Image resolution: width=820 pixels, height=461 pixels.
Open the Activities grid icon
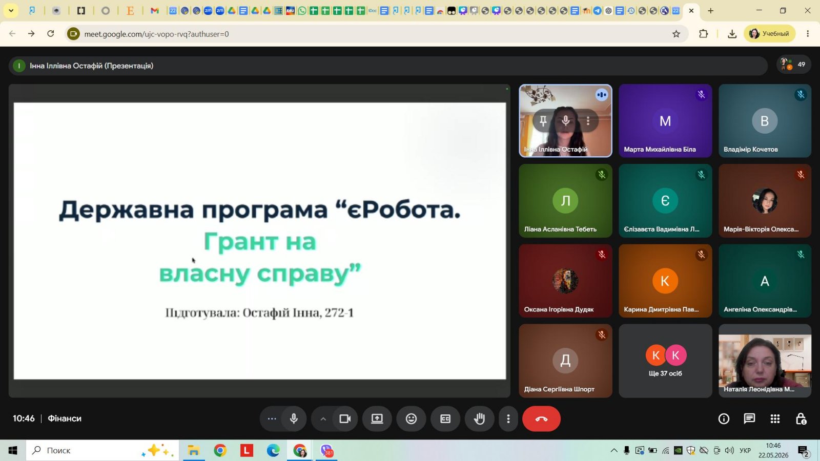click(775, 419)
